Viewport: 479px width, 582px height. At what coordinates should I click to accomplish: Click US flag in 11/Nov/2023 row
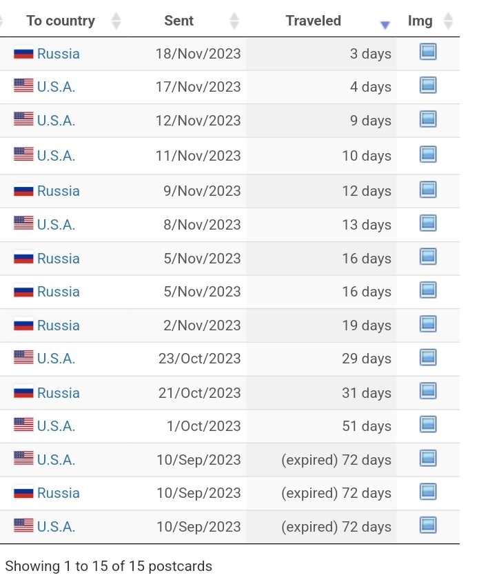(23, 154)
